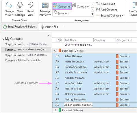Select Skype for Business Add-in Express folder
Viewport: 137px width, 113px height.
(26, 55)
